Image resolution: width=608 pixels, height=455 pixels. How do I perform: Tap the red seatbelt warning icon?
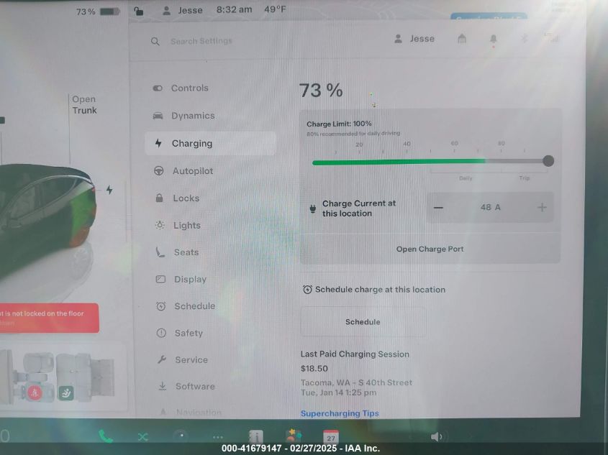pyautogui.click(x=35, y=393)
